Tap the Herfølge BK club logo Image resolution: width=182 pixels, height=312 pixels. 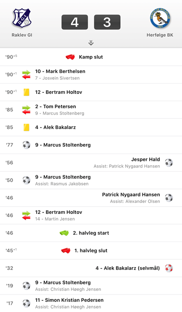coord(160,18)
